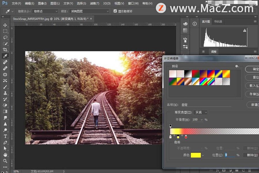Select the Type tool

pos(5,136)
